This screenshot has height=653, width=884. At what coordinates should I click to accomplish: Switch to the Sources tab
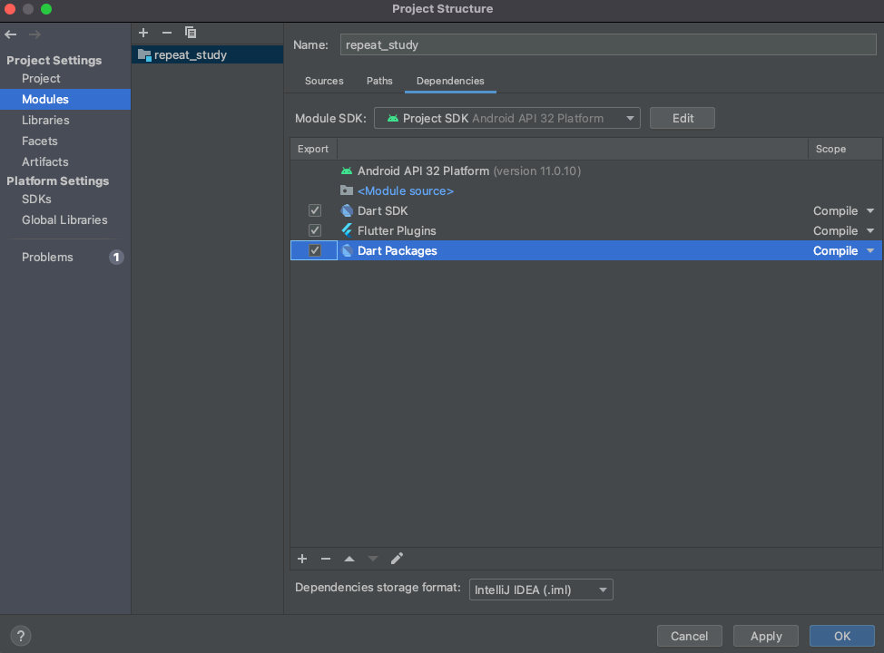(x=323, y=81)
